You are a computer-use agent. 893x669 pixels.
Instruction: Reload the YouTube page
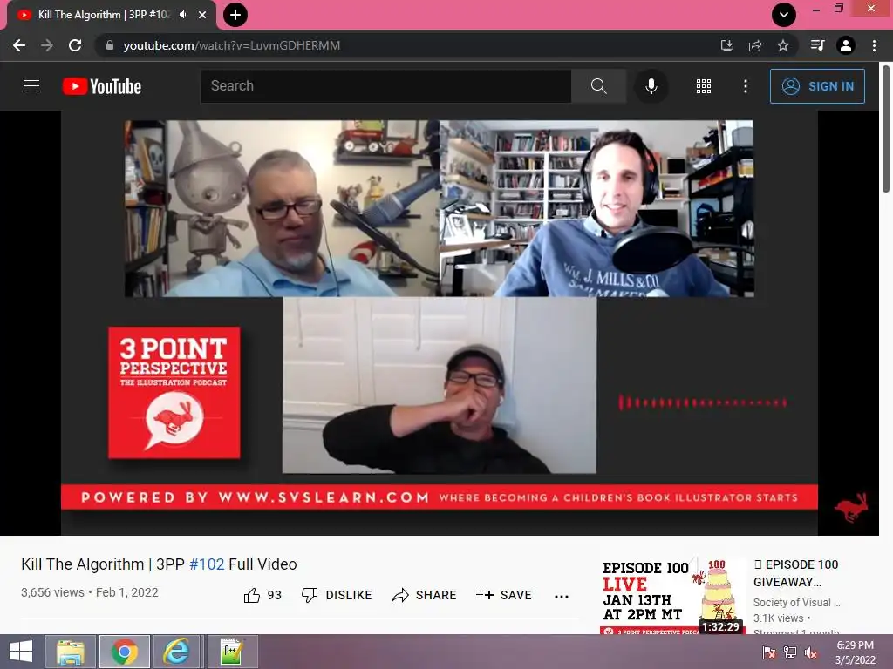[x=75, y=45]
